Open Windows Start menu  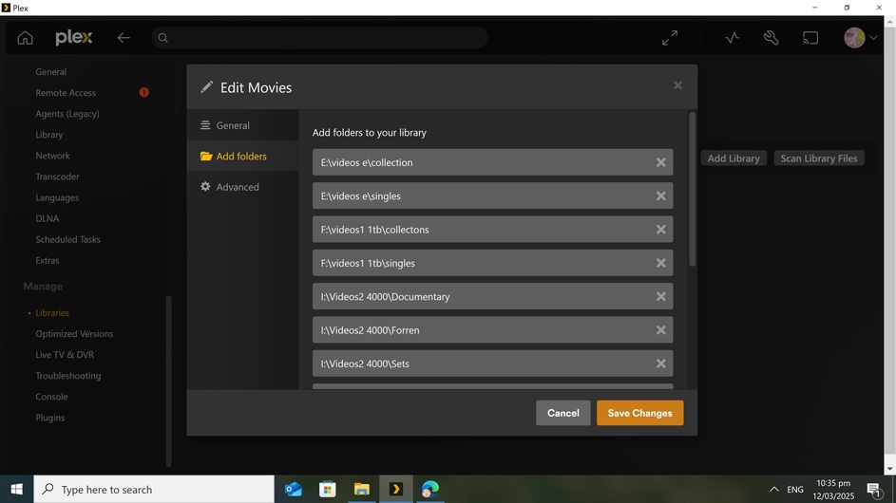pyautogui.click(x=16, y=490)
